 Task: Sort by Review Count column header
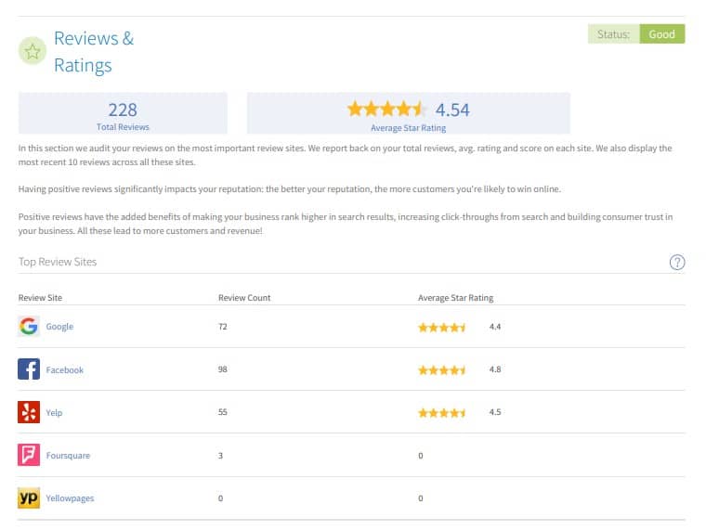tap(244, 298)
